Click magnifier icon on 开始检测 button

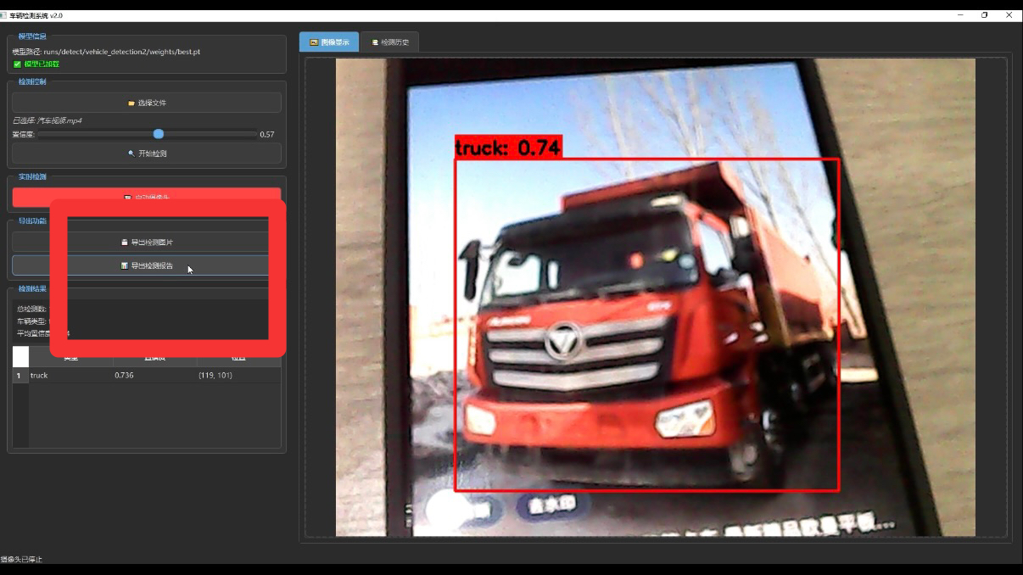(x=131, y=154)
